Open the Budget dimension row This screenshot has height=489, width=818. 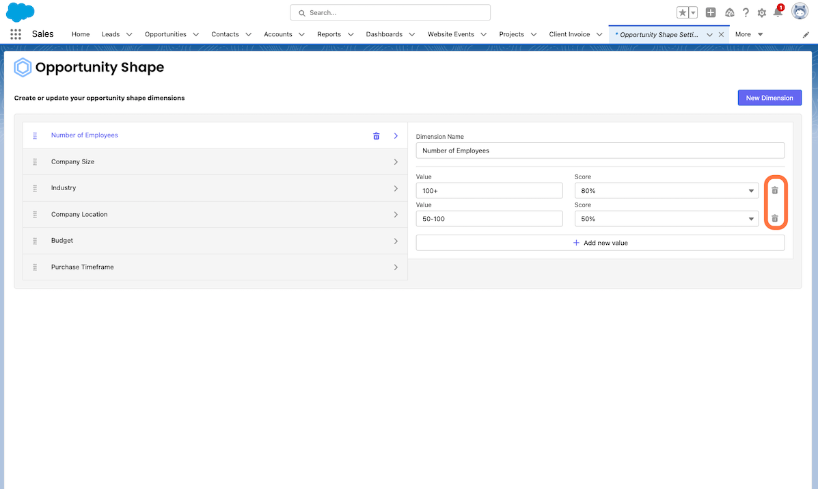(215, 241)
